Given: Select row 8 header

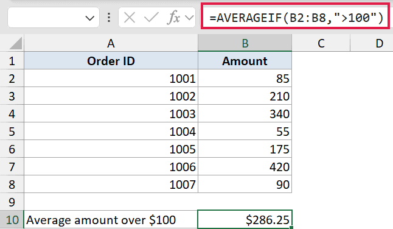Looking at the screenshot, I should 12,184.
